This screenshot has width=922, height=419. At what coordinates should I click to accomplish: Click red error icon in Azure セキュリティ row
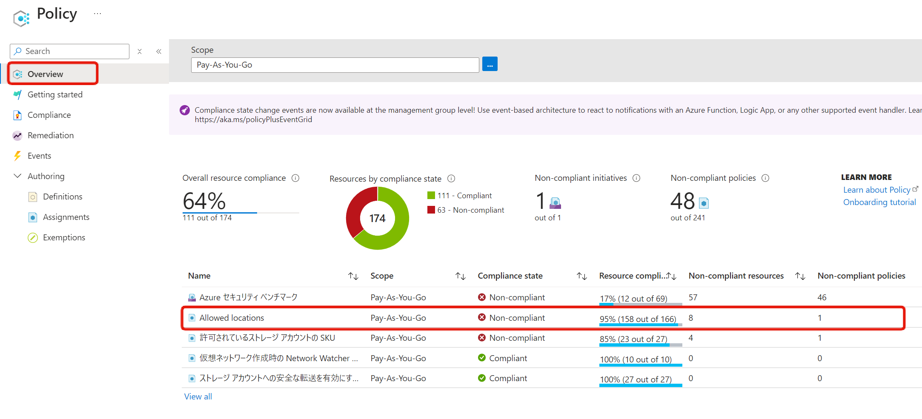point(482,297)
